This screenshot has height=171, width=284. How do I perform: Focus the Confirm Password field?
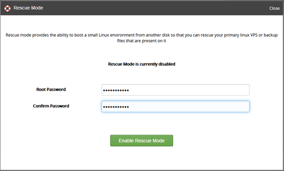(176, 106)
